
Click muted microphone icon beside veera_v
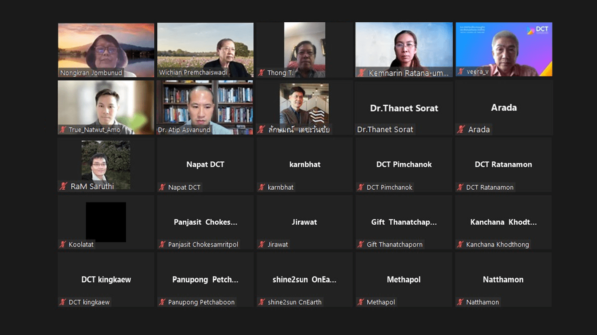tap(461, 72)
